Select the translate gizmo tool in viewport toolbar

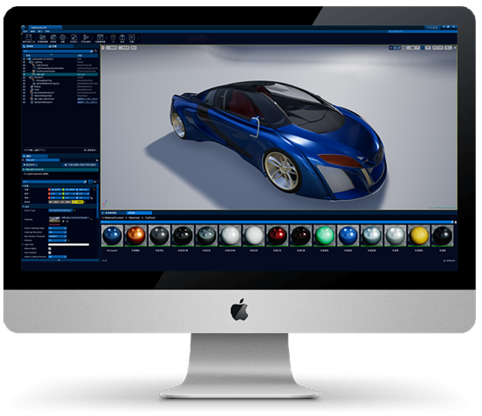click(x=391, y=48)
